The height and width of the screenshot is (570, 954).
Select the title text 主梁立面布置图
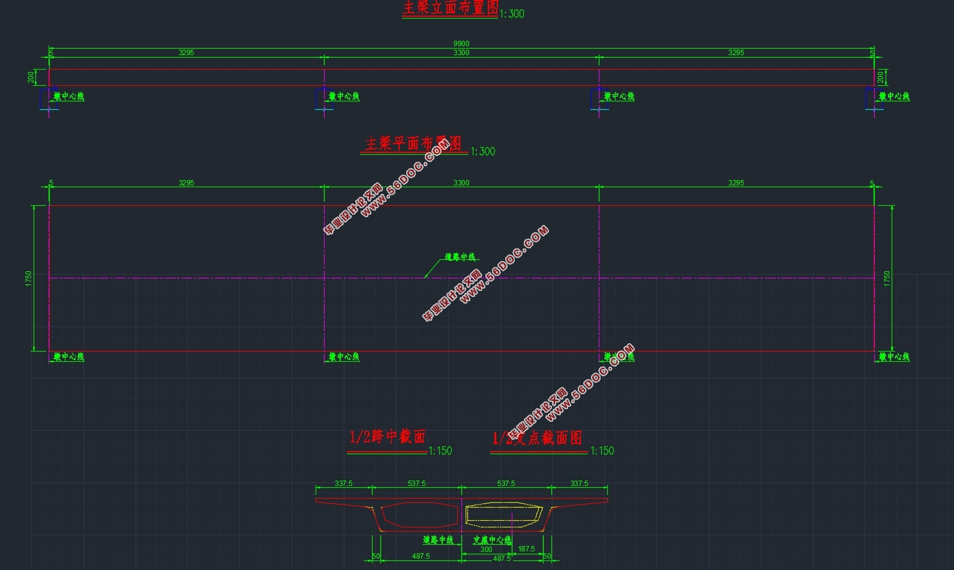point(450,8)
